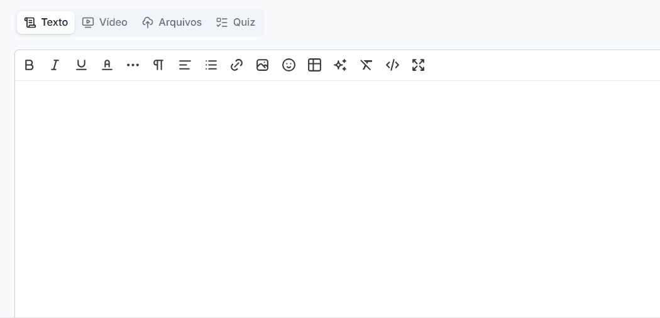660x318 pixels.
Task: Switch to HTML code view
Action: click(392, 65)
